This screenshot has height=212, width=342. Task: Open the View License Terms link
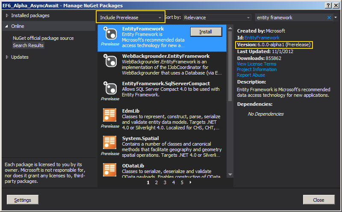coord(256,64)
